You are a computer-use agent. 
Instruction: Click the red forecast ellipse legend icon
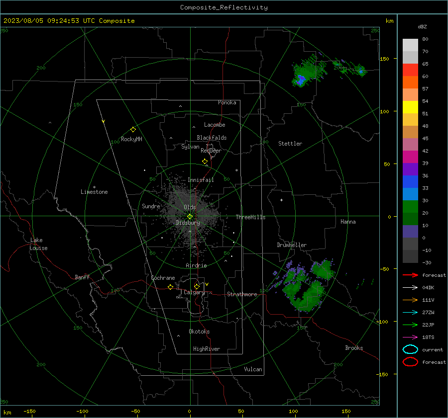click(x=410, y=362)
